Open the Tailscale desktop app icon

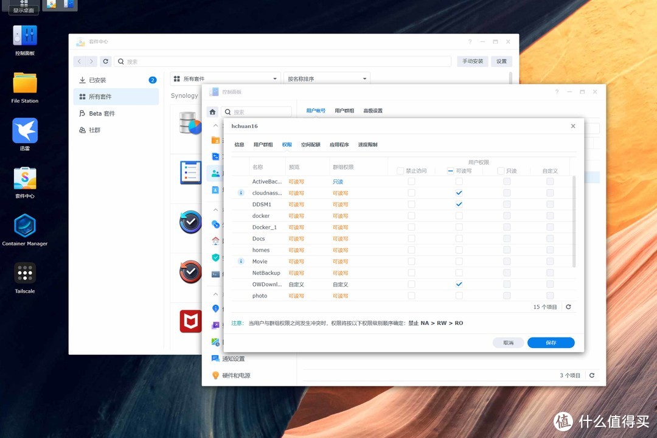click(25, 274)
